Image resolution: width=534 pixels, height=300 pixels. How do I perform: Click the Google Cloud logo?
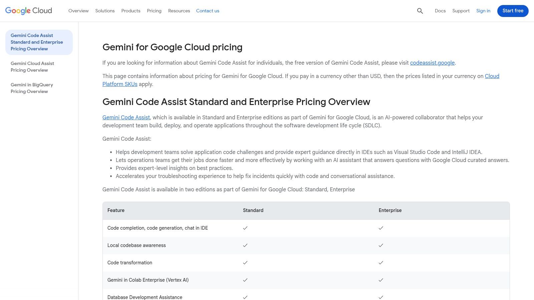coord(28,11)
